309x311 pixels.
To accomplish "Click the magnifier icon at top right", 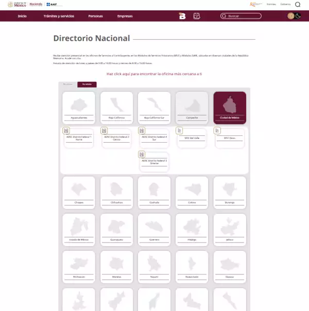I will click(297, 4).
